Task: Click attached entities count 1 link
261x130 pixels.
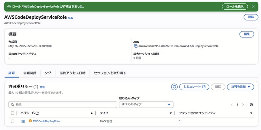Action: [180, 122]
